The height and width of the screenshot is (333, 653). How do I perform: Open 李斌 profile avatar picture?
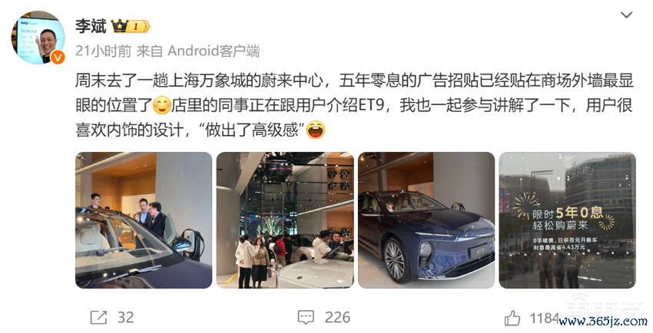(38, 38)
